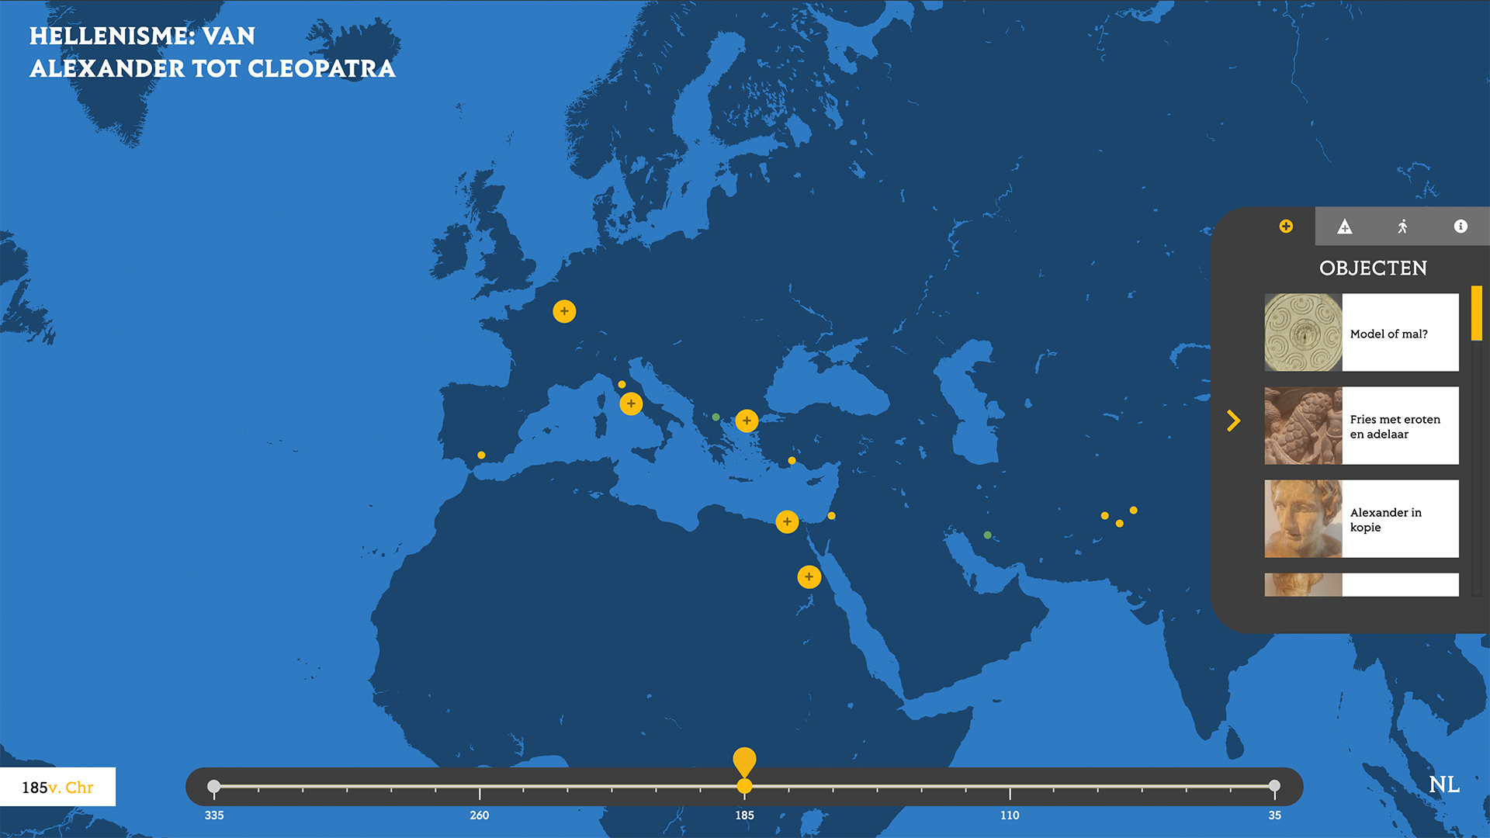The width and height of the screenshot is (1490, 838).
Task: Click the timeline start handle at 335
Action: (x=214, y=786)
